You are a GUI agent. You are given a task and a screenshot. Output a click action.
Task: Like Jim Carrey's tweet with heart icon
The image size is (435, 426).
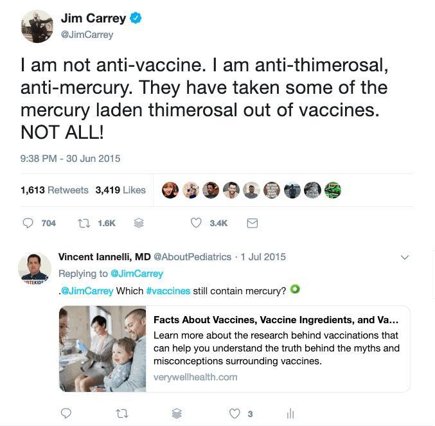click(196, 223)
